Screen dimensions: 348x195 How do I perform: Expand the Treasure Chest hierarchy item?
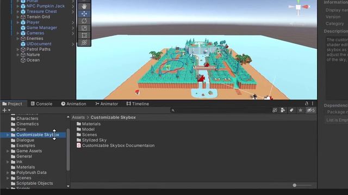(18, 11)
